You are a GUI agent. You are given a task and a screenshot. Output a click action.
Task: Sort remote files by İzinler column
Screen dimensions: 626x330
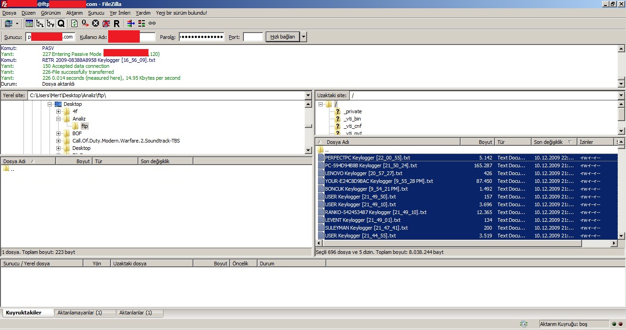595,142
